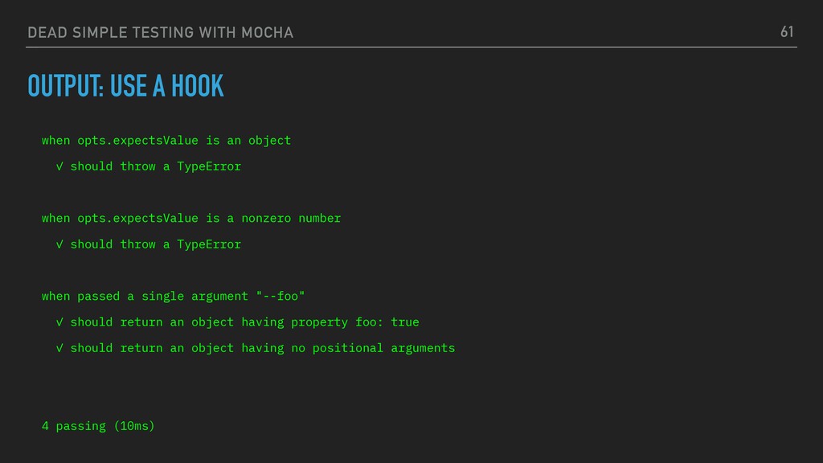Click the horizontal rule under the header
This screenshot has height=463, width=823.
pyautogui.click(x=411, y=47)
